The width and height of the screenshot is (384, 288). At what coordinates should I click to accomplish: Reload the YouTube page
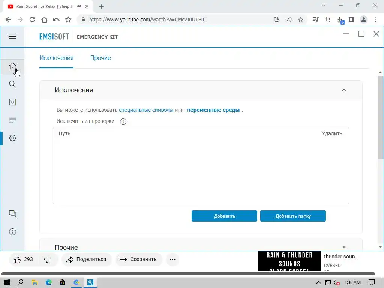tap(32, 19)
